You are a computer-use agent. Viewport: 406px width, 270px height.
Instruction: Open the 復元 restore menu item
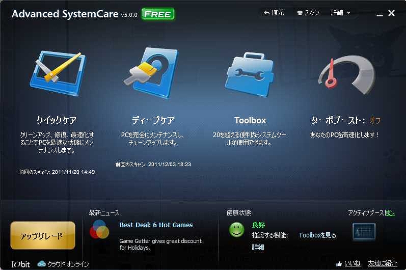[x=274, y=12]
